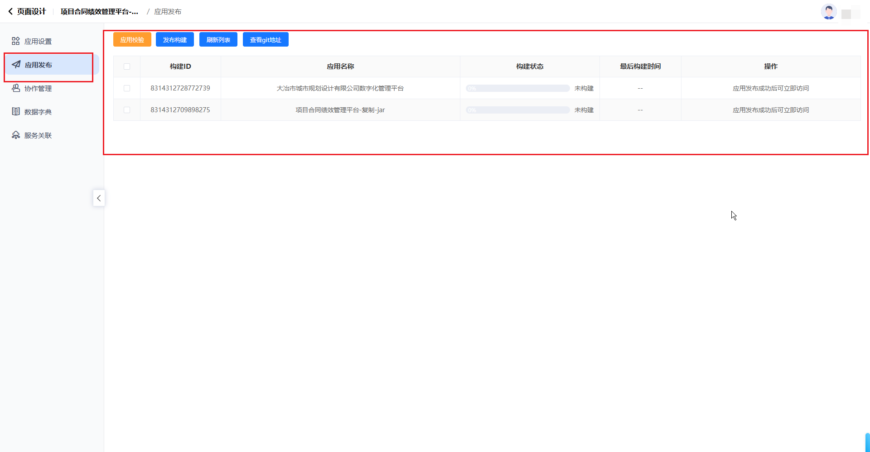Screen dimensions: 870x452
Task: Click the first row's build progress bar
Action: [x=517, y=88]
